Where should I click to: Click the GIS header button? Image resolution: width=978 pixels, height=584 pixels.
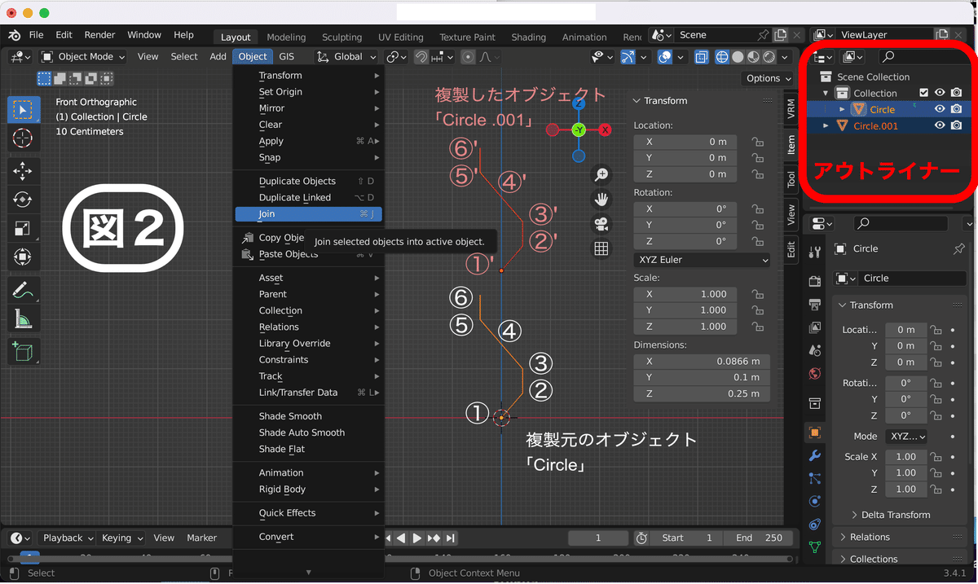(287, 57)
